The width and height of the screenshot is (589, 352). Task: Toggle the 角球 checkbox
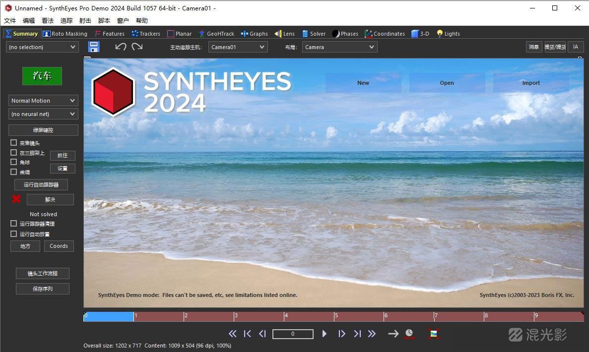click(14, 162)
